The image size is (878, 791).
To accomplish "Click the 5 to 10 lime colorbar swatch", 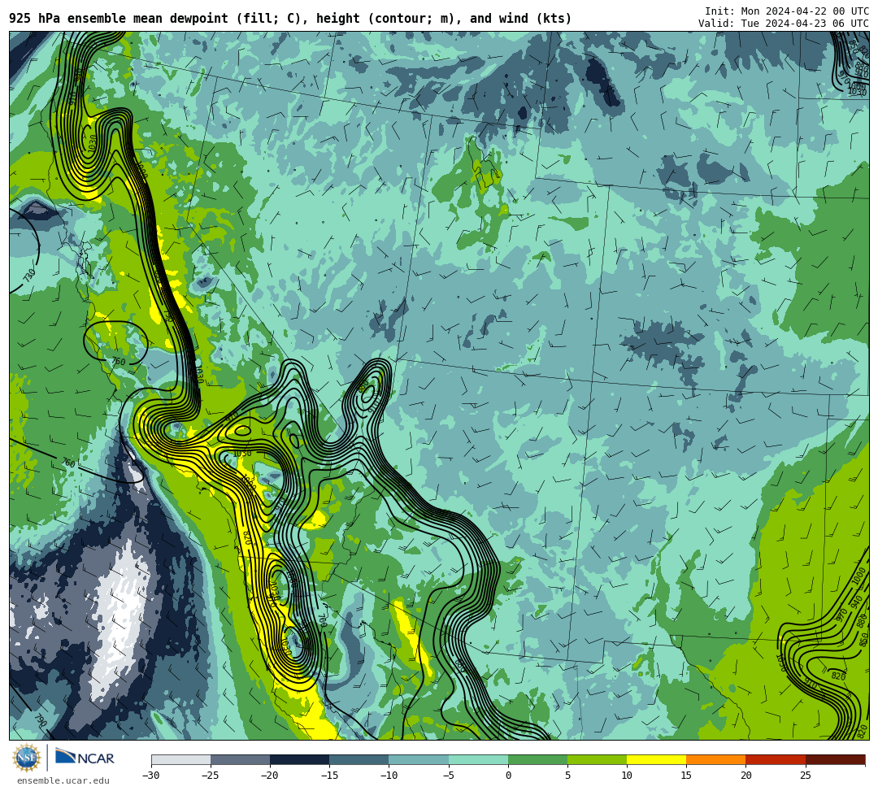I will click(597, 759).
